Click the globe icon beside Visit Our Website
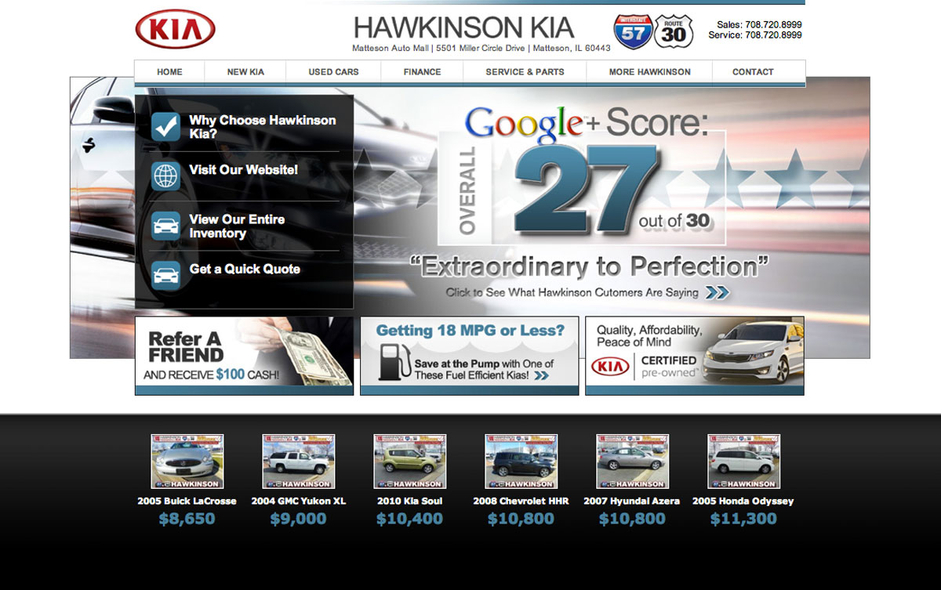This screenshot has height=590, width=941. click(165, 176)
